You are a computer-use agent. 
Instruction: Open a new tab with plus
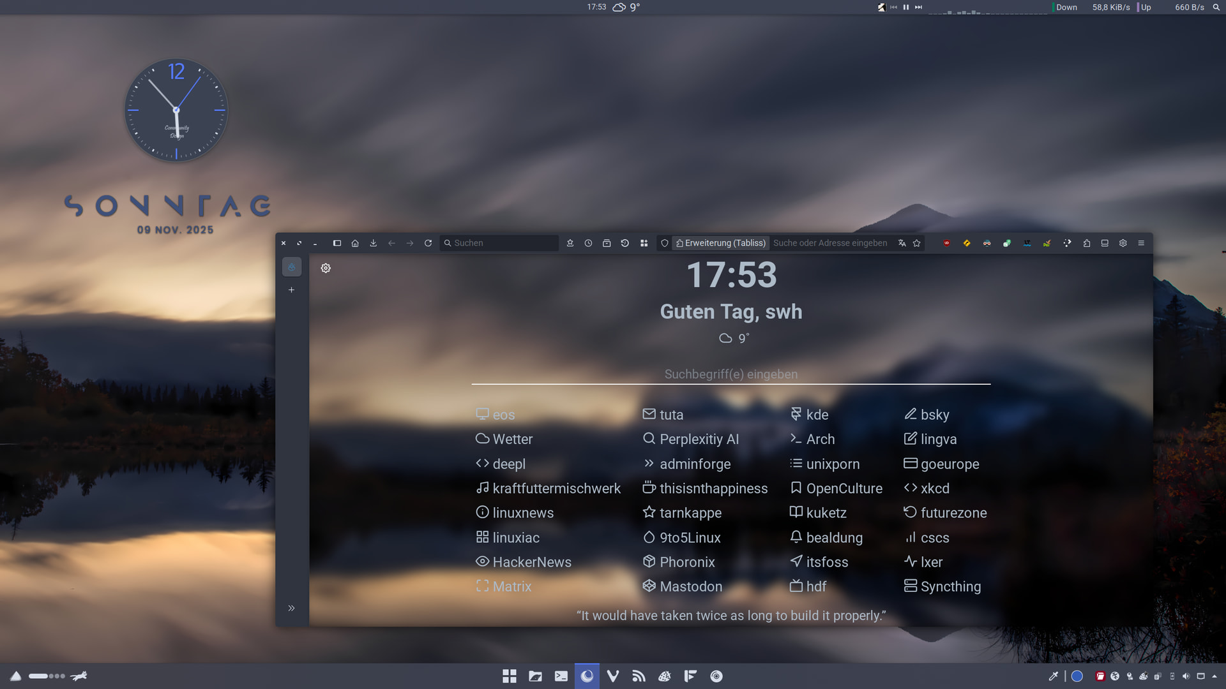pos(291,290)
